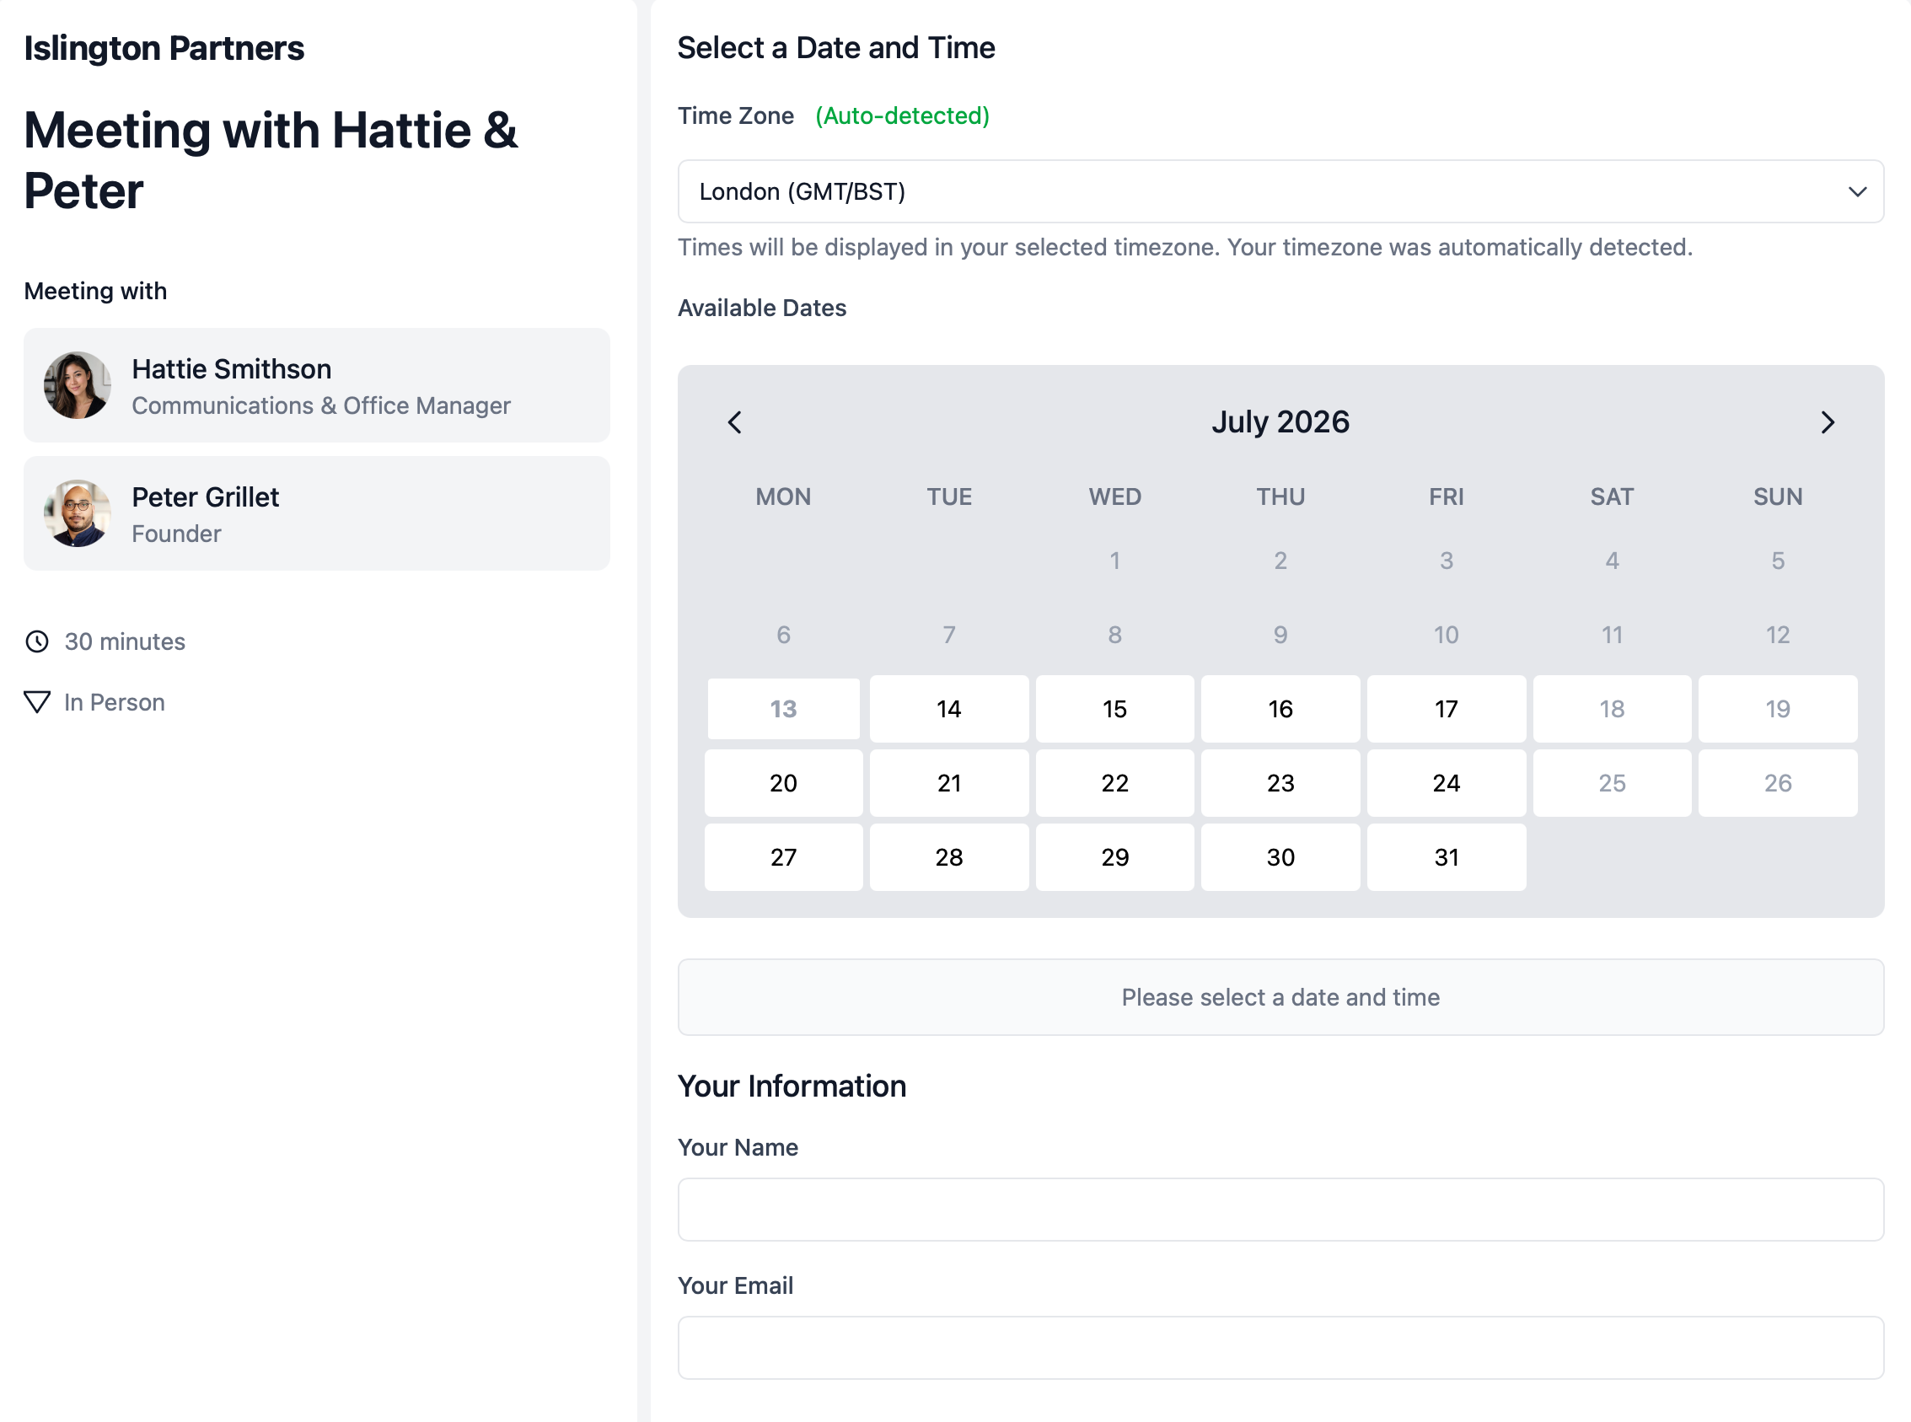Screen dimensions: 1911x1422
Task: Pick July 23 in the calendar
Action: pos(1280,782)
